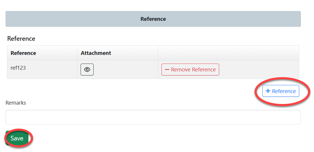View the attachment using the eye icon
Image resolution: width=314 pixels, height=152 pixels.
[x=87, y=70]
